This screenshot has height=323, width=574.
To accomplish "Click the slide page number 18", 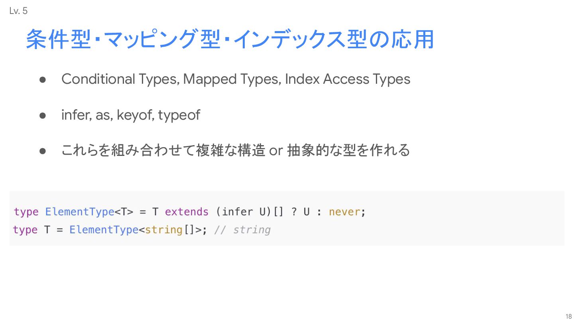I will 568,316.
